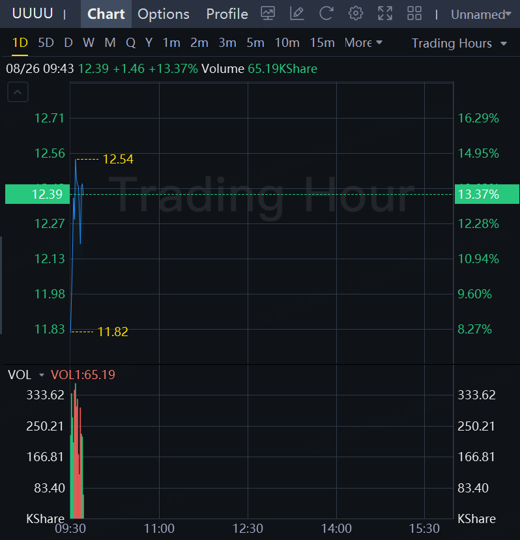Open the chart presentation monitor icon

[x=268, y=14]
